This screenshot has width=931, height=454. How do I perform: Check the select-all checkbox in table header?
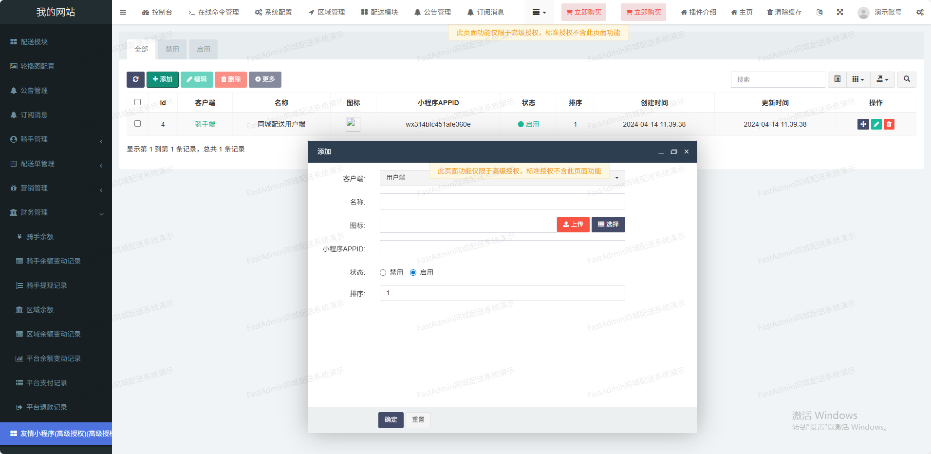pyautogui.click(x=137, y=102)
